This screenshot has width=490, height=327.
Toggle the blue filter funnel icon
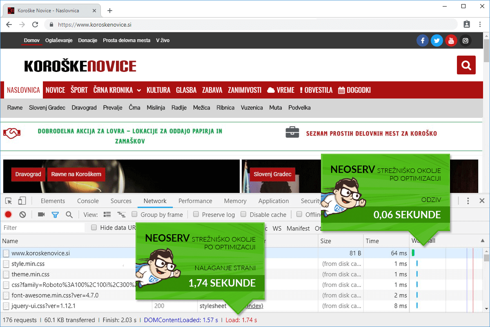pos(55,215)
